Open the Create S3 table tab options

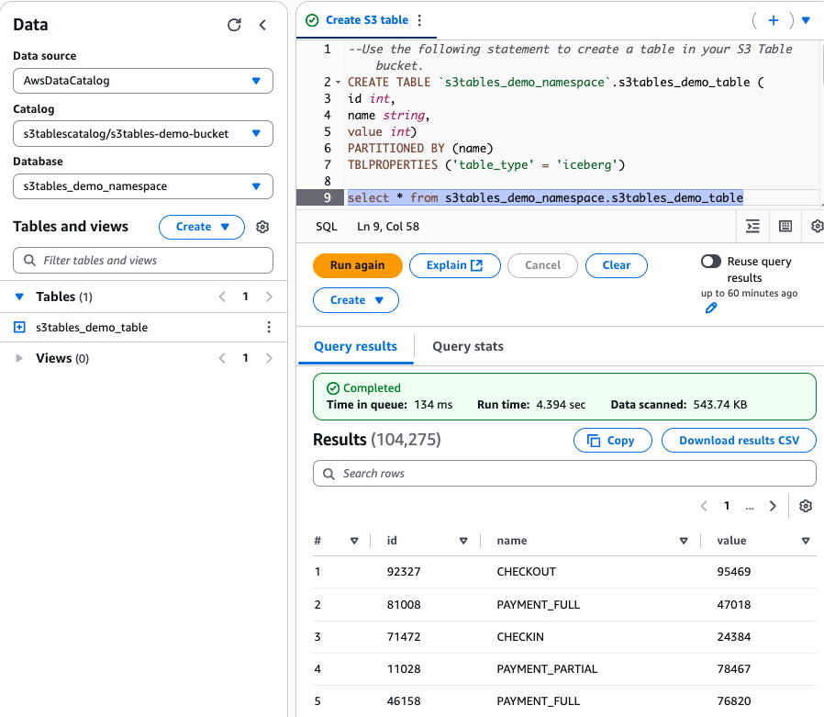click(x=419, y=20)
